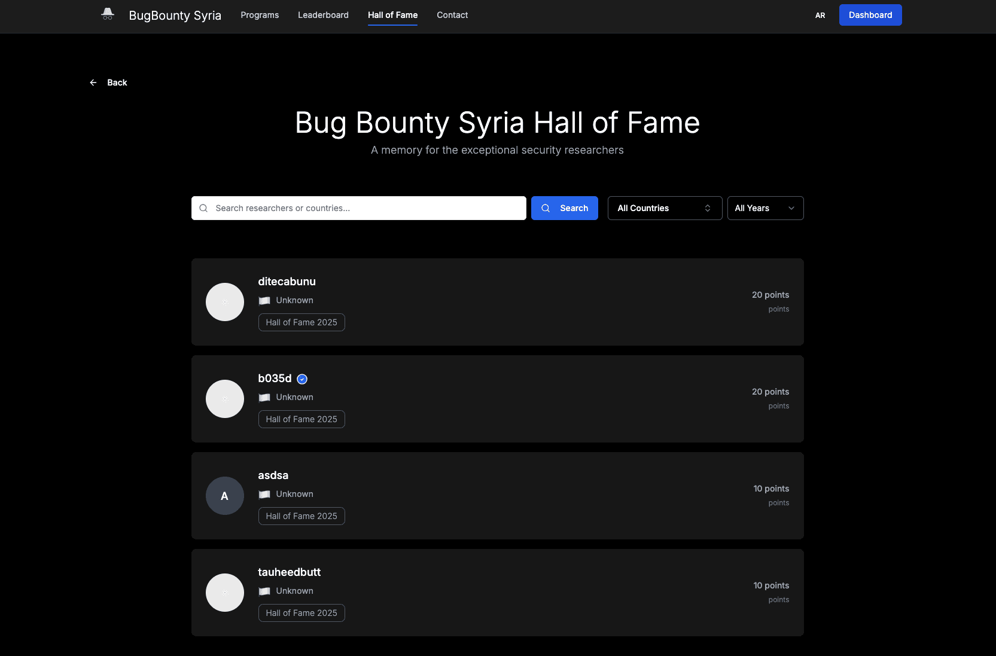The image size is (996, 656).
Task: Click Unknown country label under asdsa
Action: coord(295,494)
